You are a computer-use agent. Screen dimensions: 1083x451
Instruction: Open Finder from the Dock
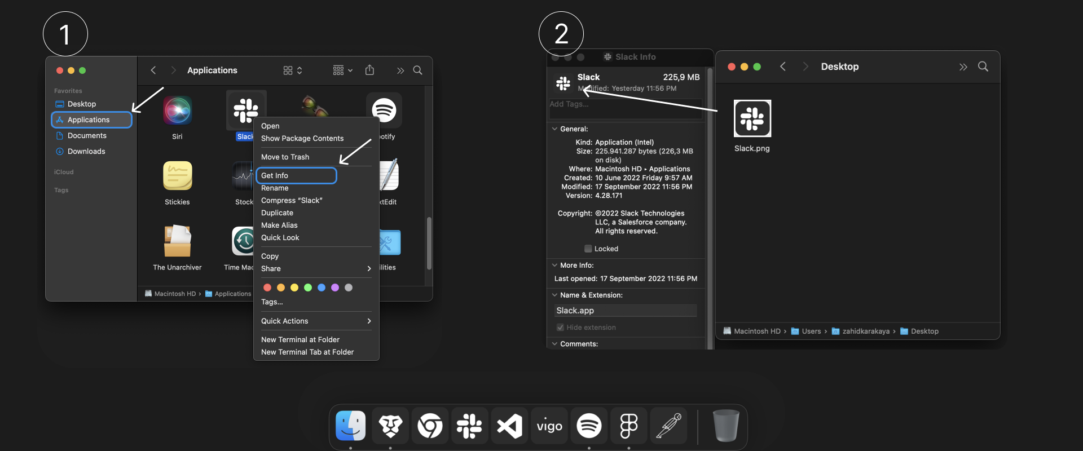click(x=350, y=426)
